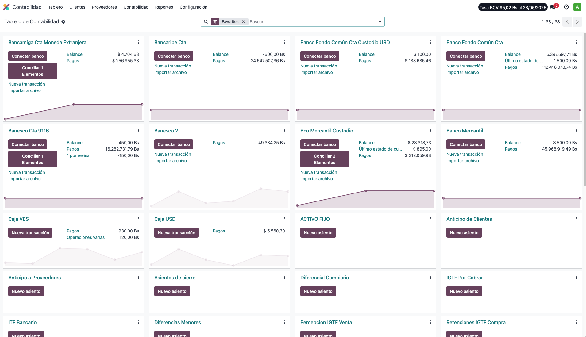Click Balance label on Bco Mercantil Custodio
Screen dimensions: 586x337
(367, 143)
